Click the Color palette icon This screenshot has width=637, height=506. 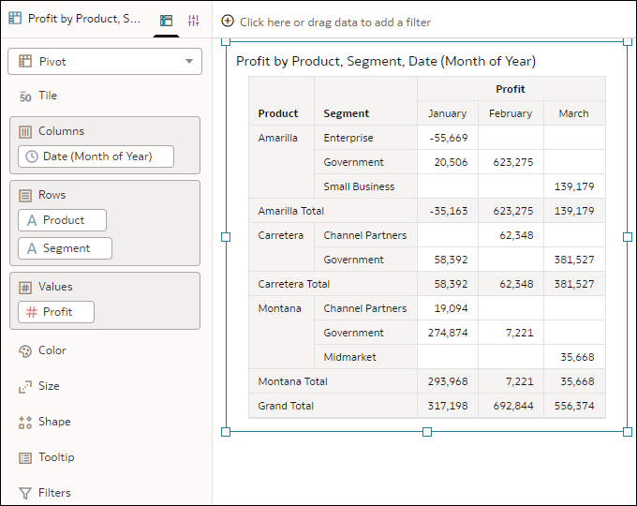25,351
